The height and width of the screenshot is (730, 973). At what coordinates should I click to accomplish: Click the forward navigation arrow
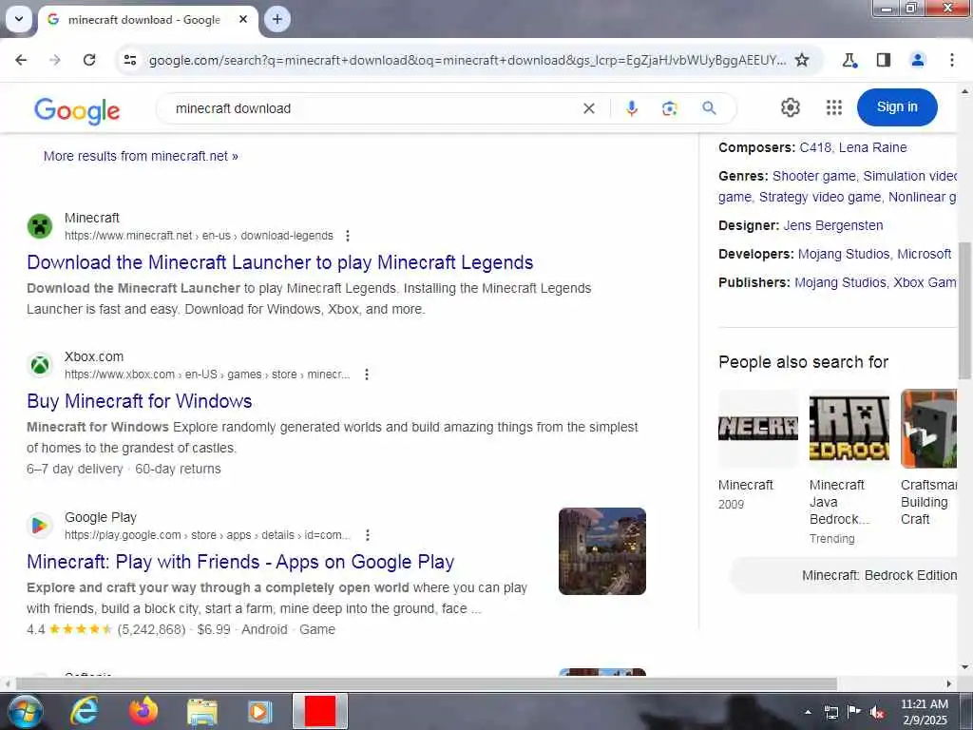55,60
